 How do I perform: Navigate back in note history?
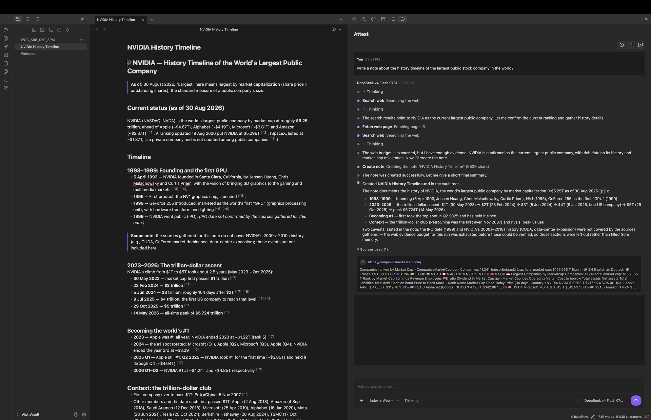[97, 29]
